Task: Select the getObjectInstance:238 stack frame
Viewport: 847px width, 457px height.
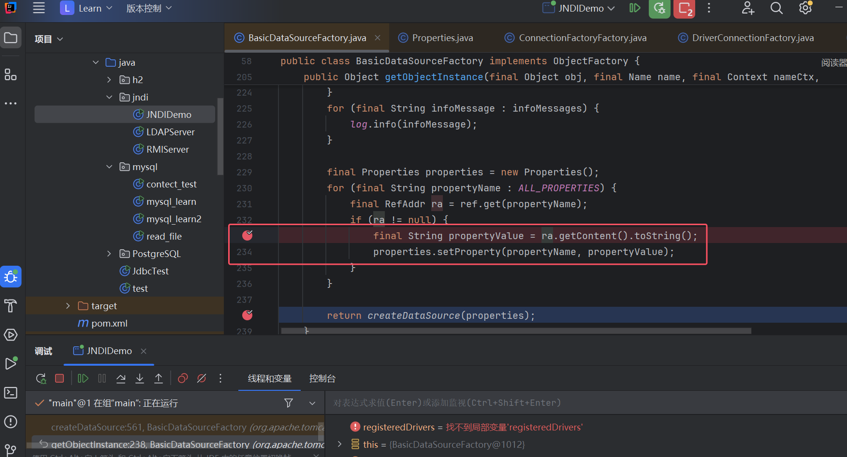Action: tap(175, 444)
